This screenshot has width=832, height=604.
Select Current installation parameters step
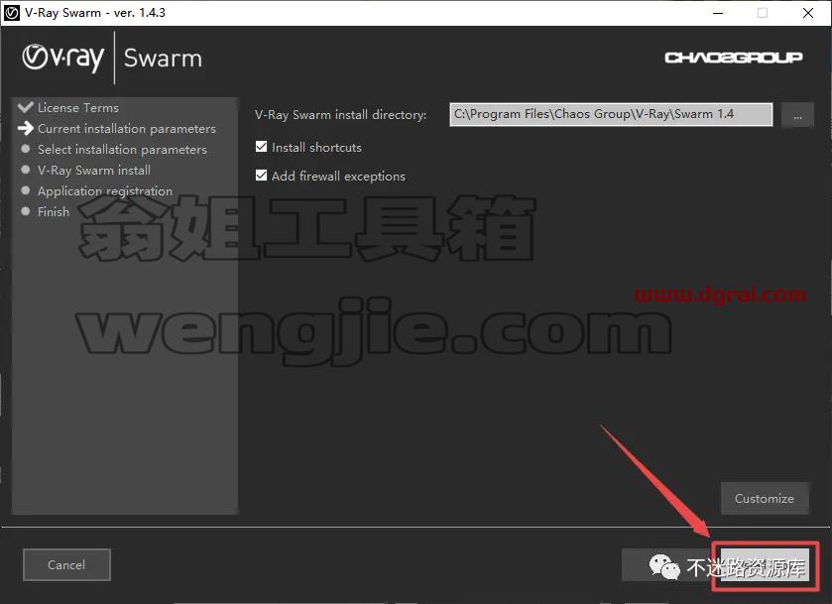tap(127, 129)
